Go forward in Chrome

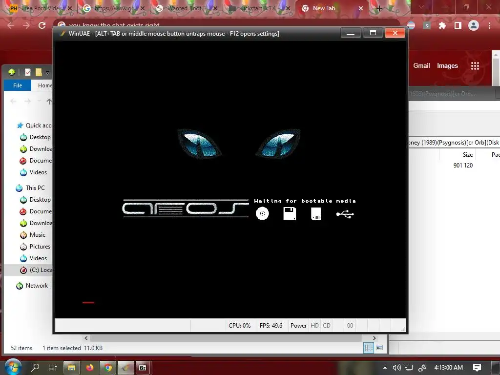click(26, 25)
